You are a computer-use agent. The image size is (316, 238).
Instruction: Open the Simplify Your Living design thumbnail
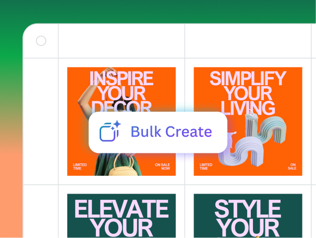[248, 122]
